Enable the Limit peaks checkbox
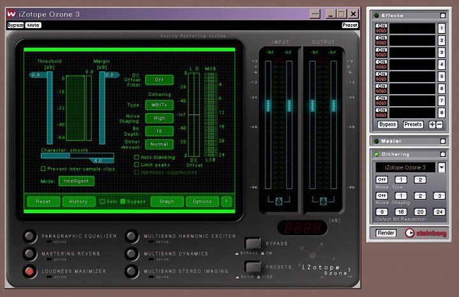Screen dimensions: 459x297 [136, 165]
